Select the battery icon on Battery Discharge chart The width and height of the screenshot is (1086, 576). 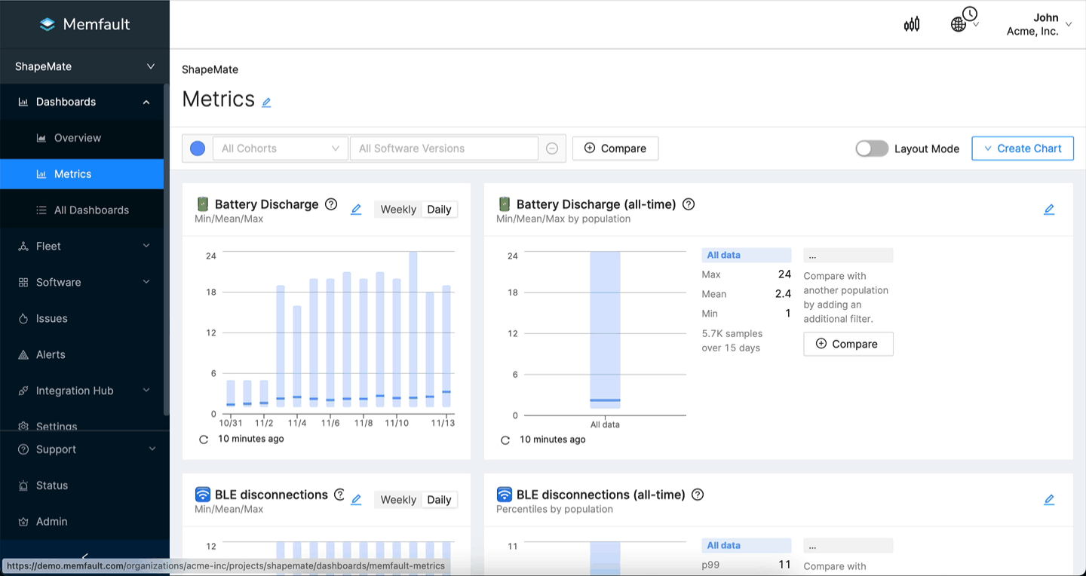pyautogui.click(x=202, y=204)
